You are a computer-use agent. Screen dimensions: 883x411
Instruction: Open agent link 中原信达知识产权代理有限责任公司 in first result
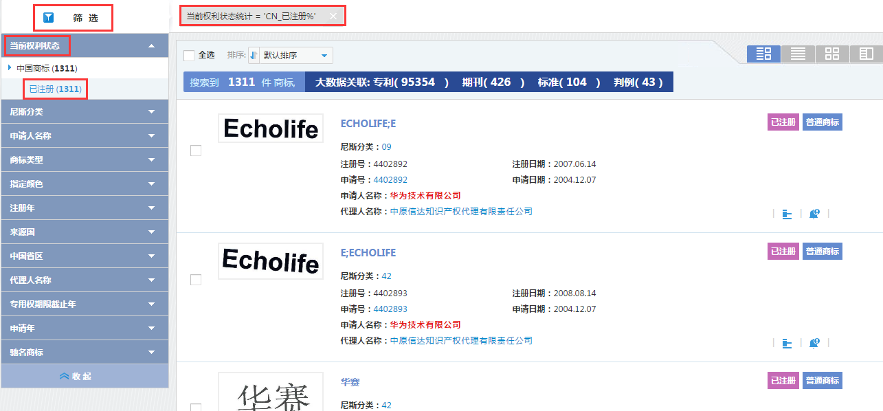(x=461, y=212)
